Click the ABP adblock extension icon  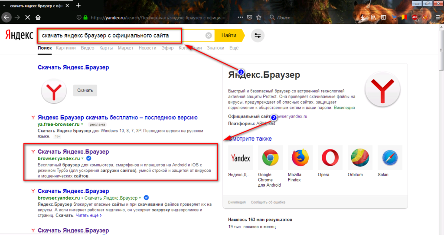point(415,17)
